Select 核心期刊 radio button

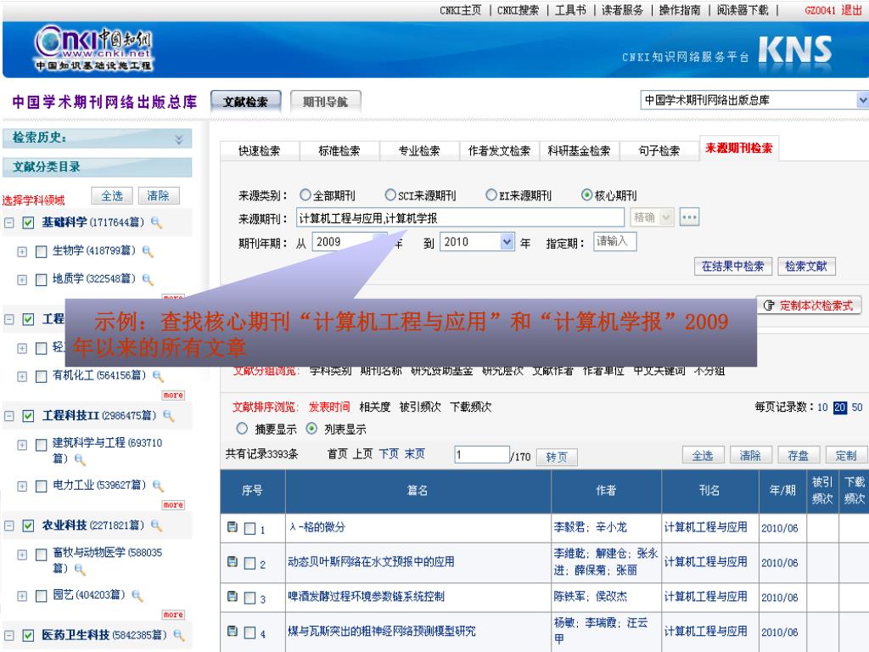pyautogui.click(x=586, y=194)
